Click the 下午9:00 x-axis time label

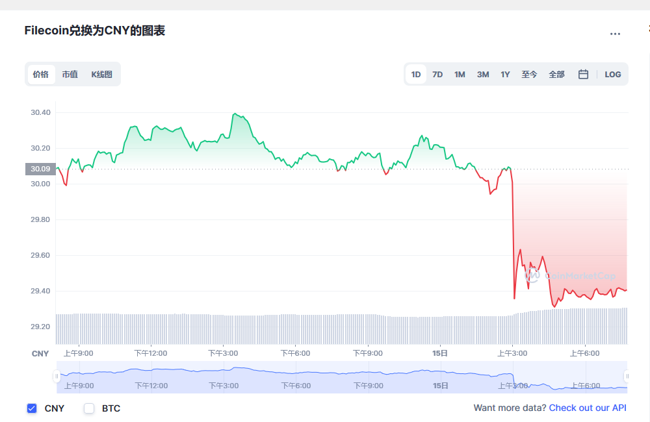pyautogui.click(x=368, y=353)
